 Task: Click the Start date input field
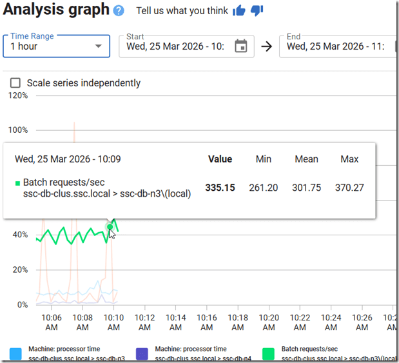pos(177,46)
